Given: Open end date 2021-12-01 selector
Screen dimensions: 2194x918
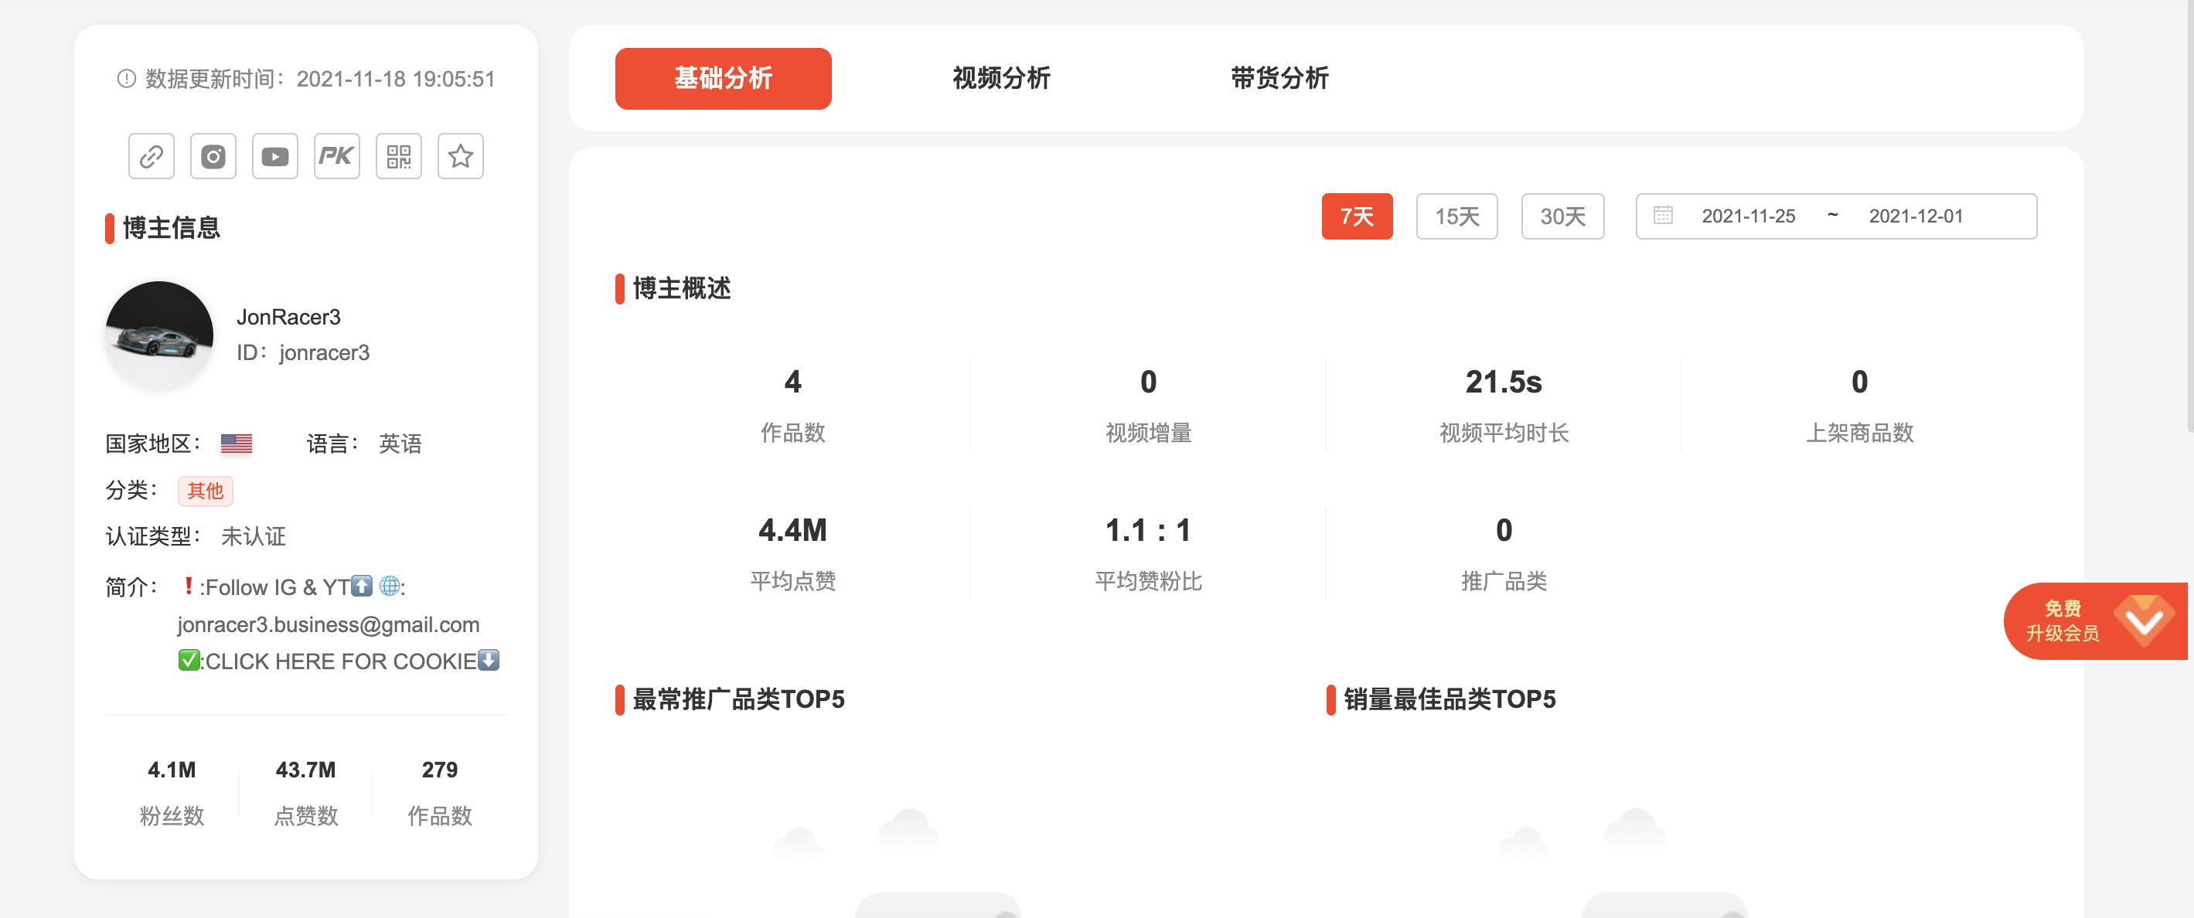Looking at the screenshot, I should (1916, 216).
